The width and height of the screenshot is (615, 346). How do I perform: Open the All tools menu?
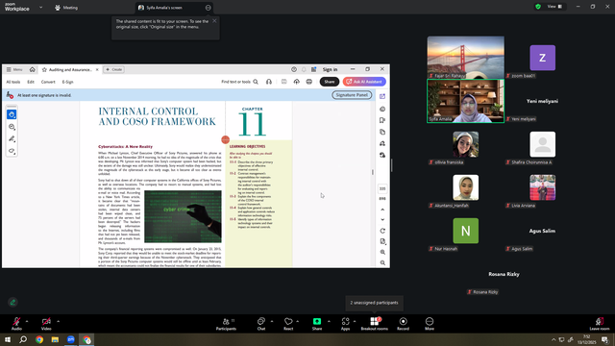12,82
